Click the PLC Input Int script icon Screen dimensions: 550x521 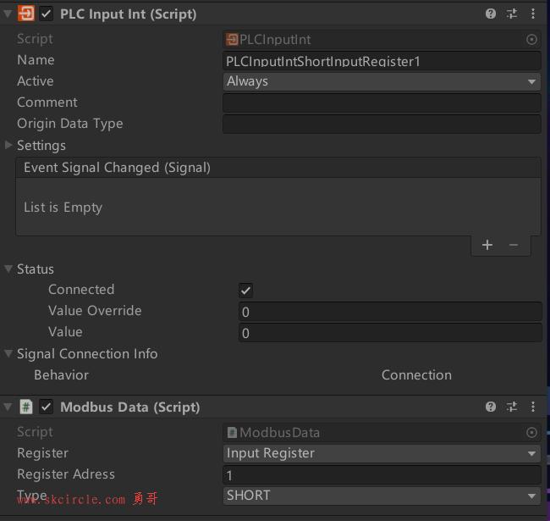pos(26,14)
